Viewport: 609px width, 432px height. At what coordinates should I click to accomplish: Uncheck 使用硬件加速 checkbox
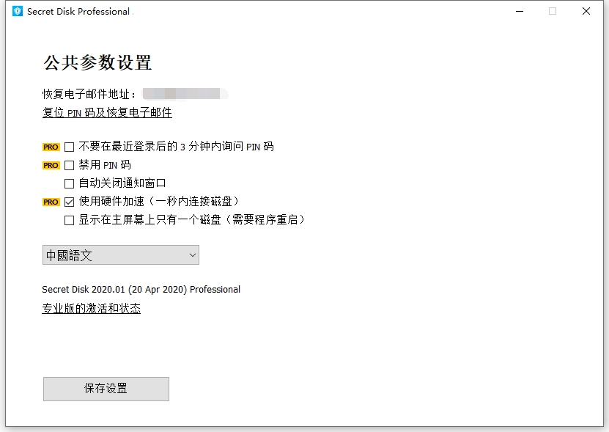(x=69, y=202)
